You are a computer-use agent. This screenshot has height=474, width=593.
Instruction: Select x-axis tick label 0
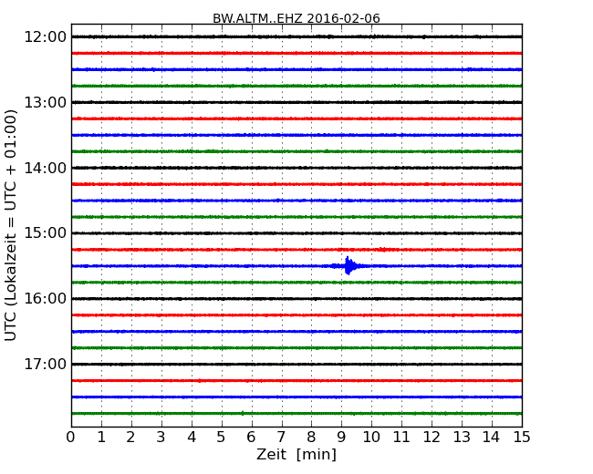click(x=71, y=438)
